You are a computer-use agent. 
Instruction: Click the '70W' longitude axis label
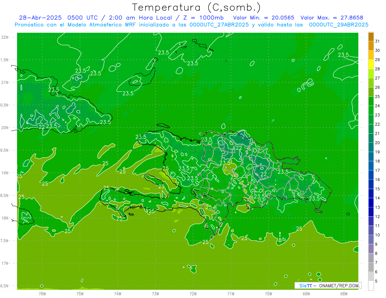click(268, 293)
